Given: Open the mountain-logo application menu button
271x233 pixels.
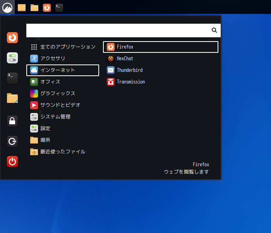Looking at the screenshot, I should tap(7, 7).
